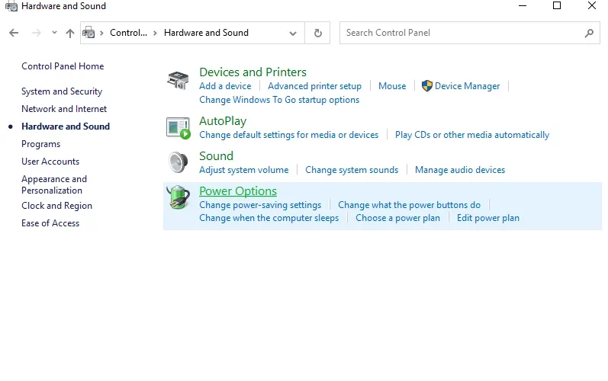The width and height of the screenshot is (608, 381).
Task: Refresh the Control Panel view
Action: click(317, 33)
